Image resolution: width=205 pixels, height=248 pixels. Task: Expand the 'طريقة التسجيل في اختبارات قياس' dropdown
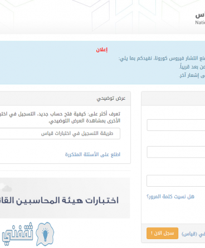pyautogui.click(x=60, y=134)
